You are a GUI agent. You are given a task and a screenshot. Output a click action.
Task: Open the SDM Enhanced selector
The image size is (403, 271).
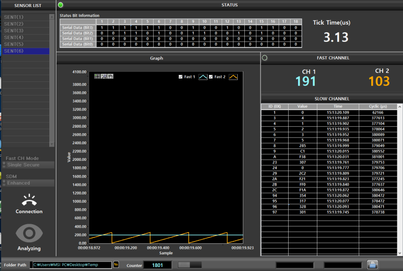click(x=29, y=183)
